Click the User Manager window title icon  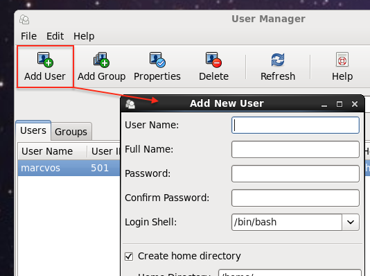(24, 19)
